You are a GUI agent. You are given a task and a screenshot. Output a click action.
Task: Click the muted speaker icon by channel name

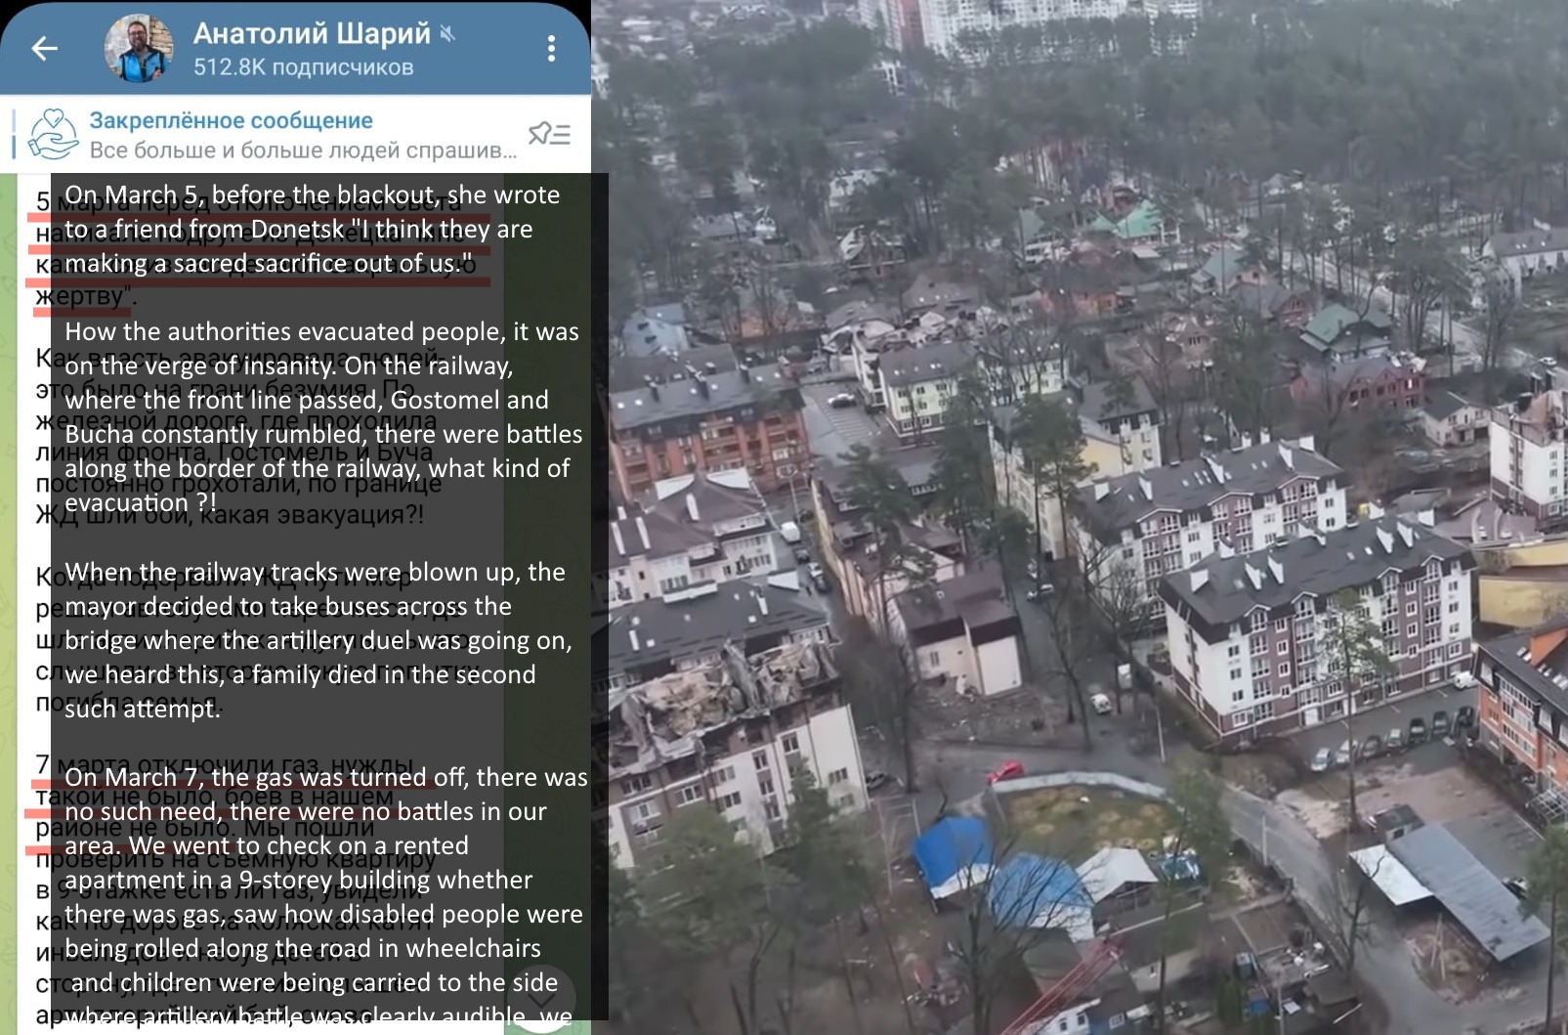[447, 34]
